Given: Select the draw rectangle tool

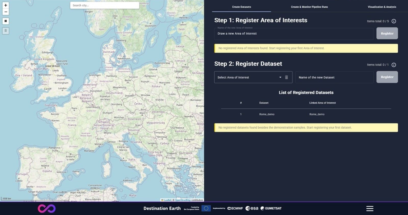Looking at the screenshot, I should (6, 21).
